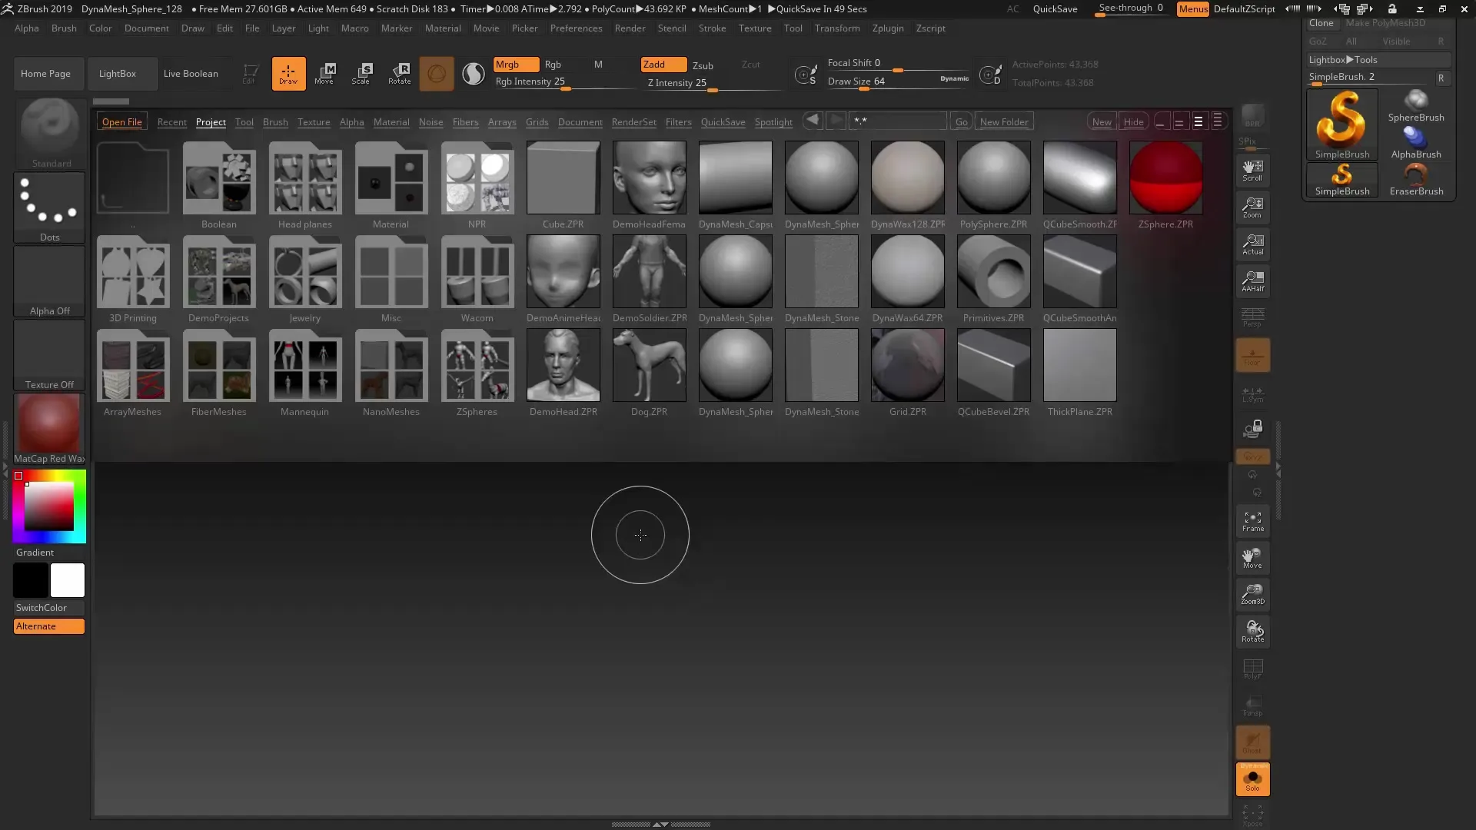
Task: Click the large SimpleBrush tool icon
Action: 1342,124
